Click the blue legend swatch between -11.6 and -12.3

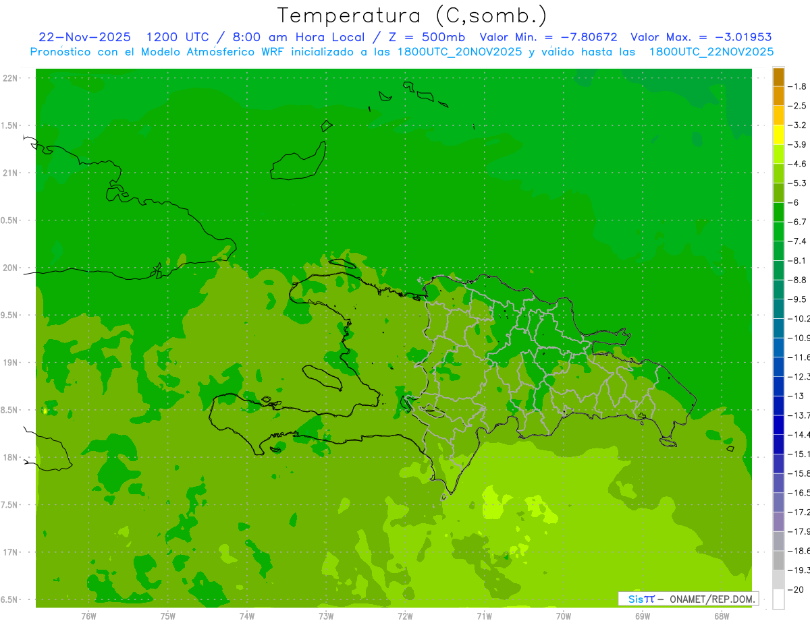[x=778, y=367]
